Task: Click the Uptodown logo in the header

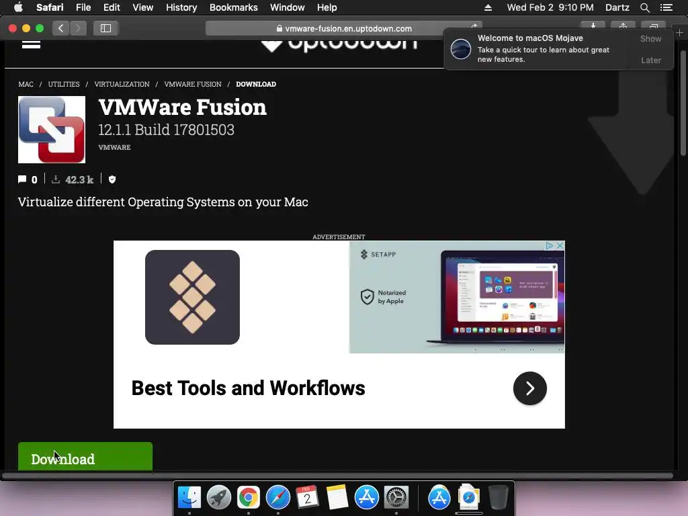Action: coord(339,45)
